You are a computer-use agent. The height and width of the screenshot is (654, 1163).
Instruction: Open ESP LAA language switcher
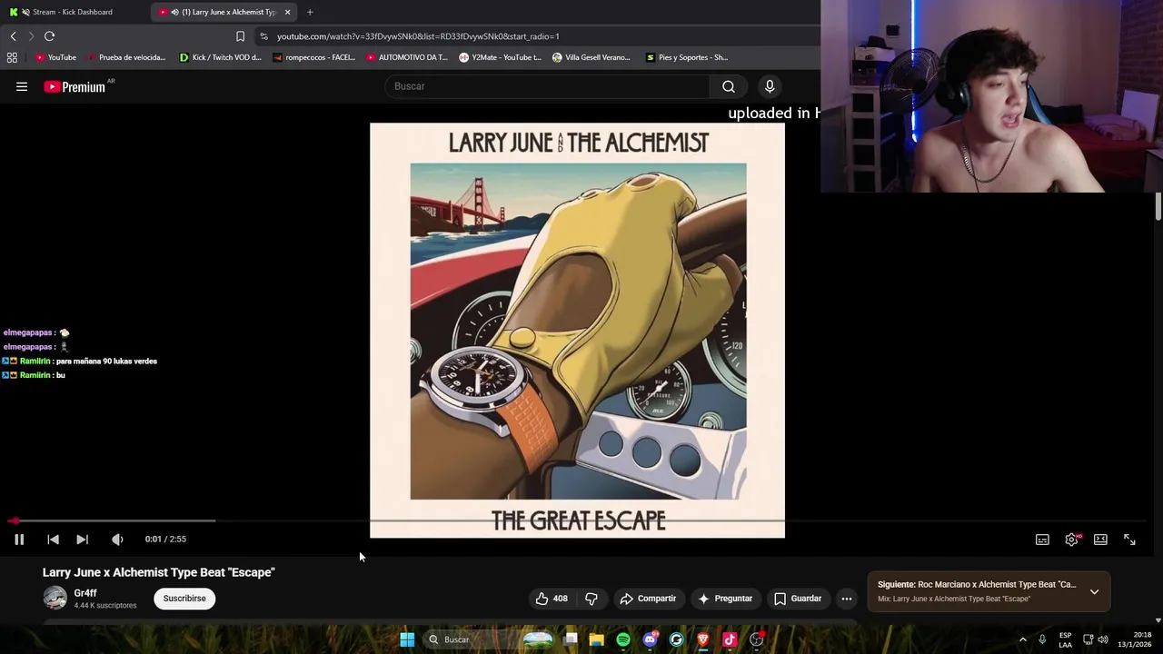coord(1065,639)
